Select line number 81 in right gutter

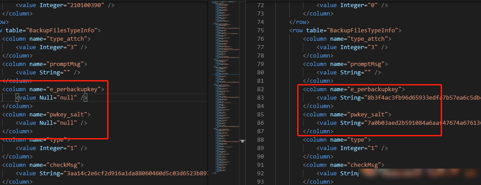pos(260,81)
